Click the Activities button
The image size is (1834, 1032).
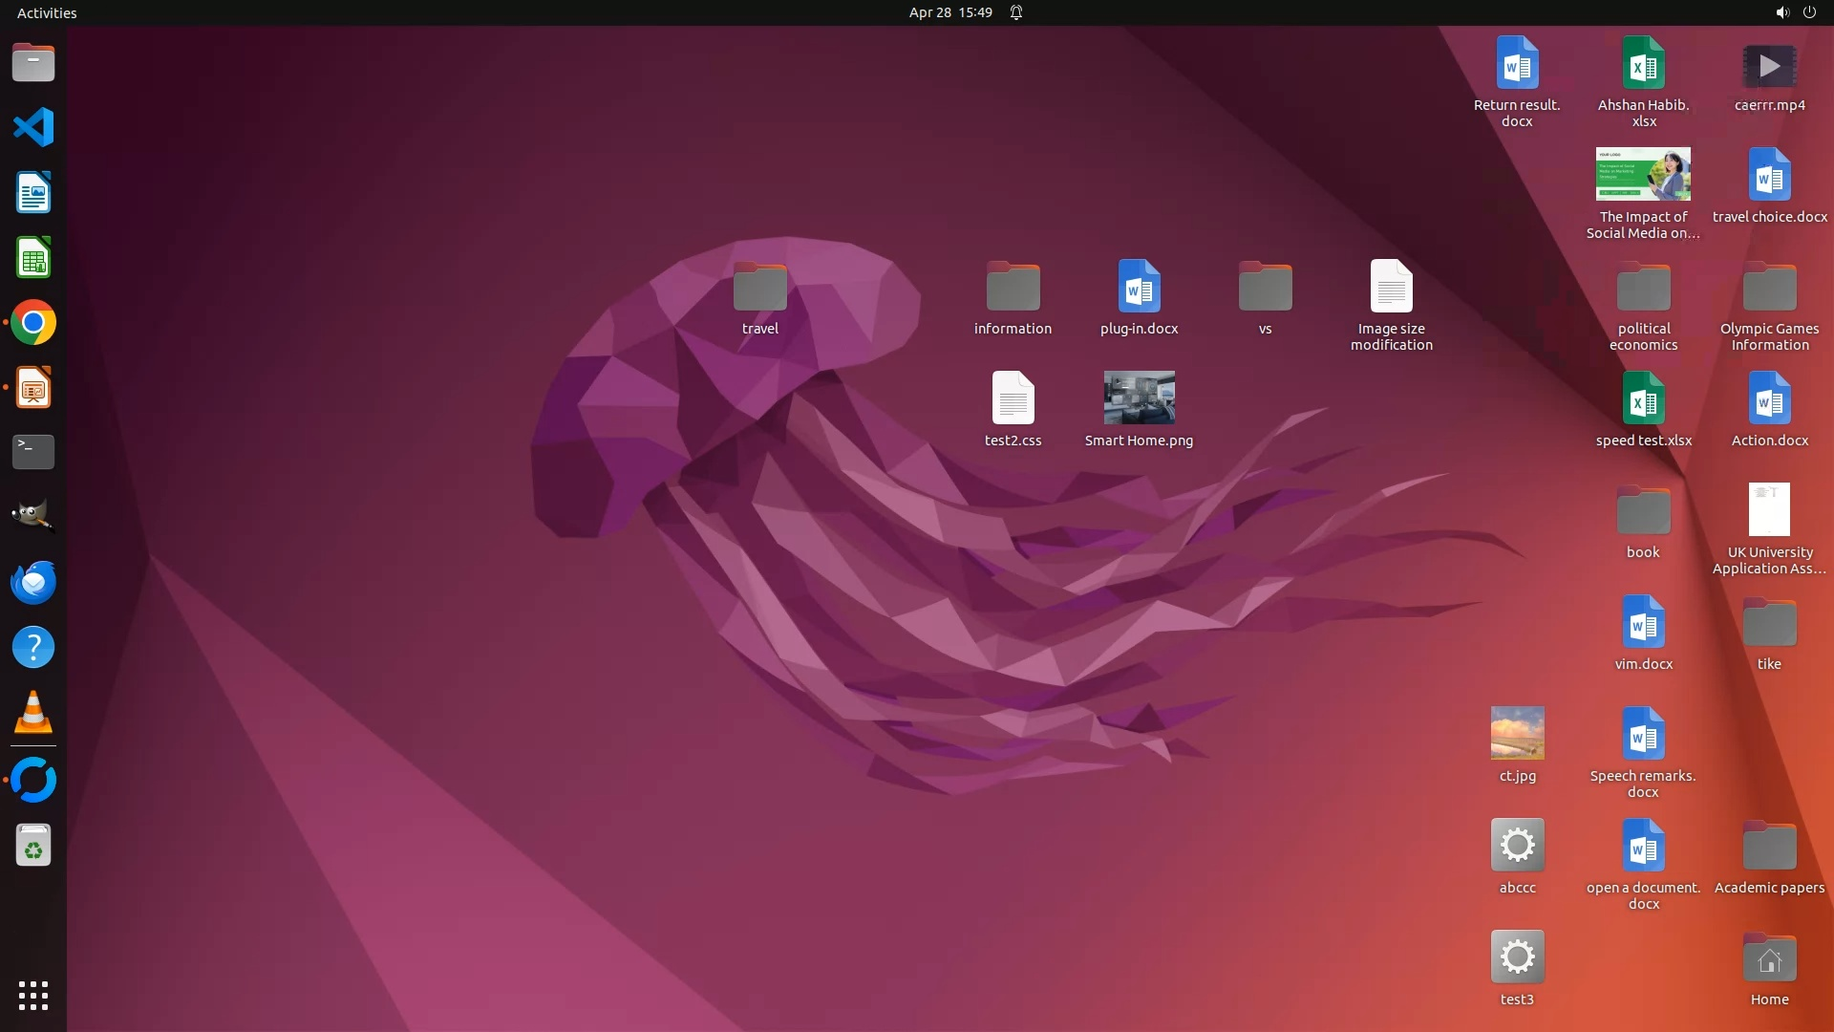(47, 12)
